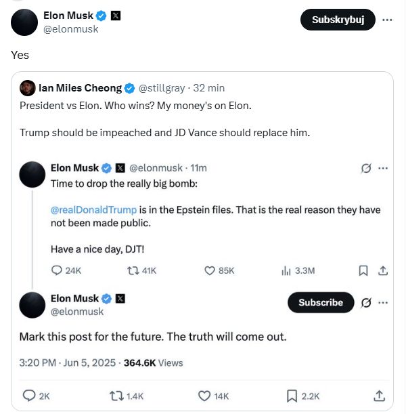Click the Subskrybuj button
This screenshot has height=414, width=406.
pos(338,20)
